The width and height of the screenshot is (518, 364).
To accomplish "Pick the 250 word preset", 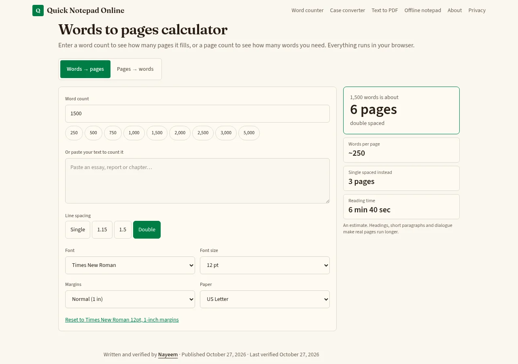I will coord(74,133).
